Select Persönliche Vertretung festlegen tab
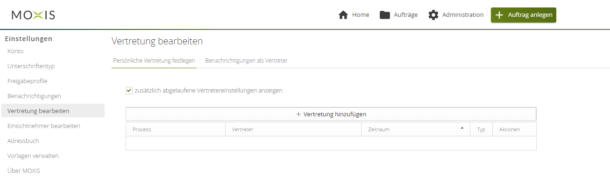 coord(154,61)
